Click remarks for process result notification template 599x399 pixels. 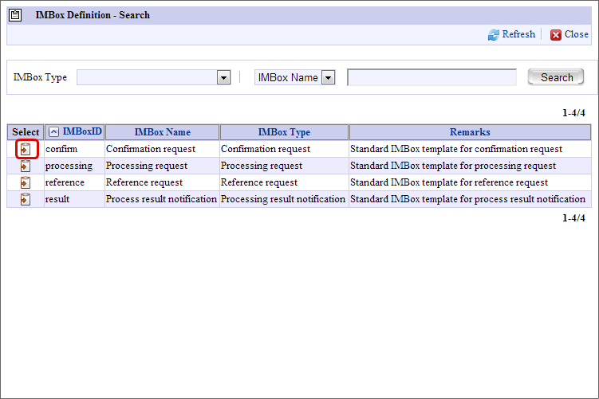470,199
